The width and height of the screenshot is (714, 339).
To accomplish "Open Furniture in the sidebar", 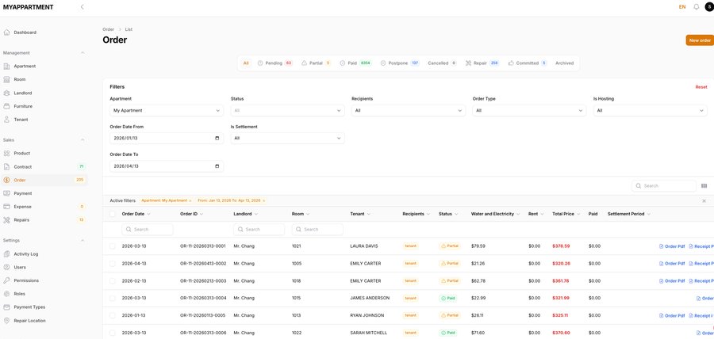I will [23, 106].
